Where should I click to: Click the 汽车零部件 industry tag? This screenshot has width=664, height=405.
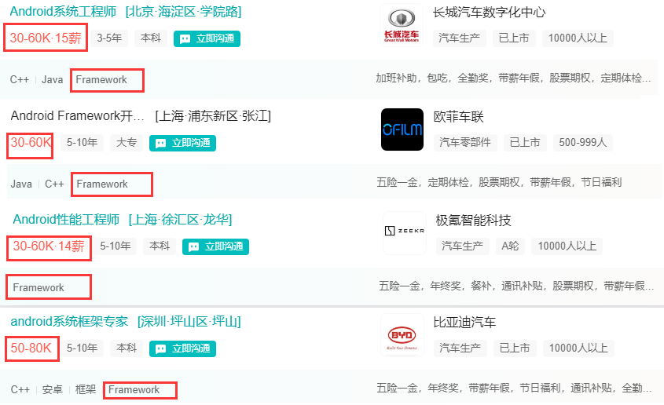pos(465,143)
